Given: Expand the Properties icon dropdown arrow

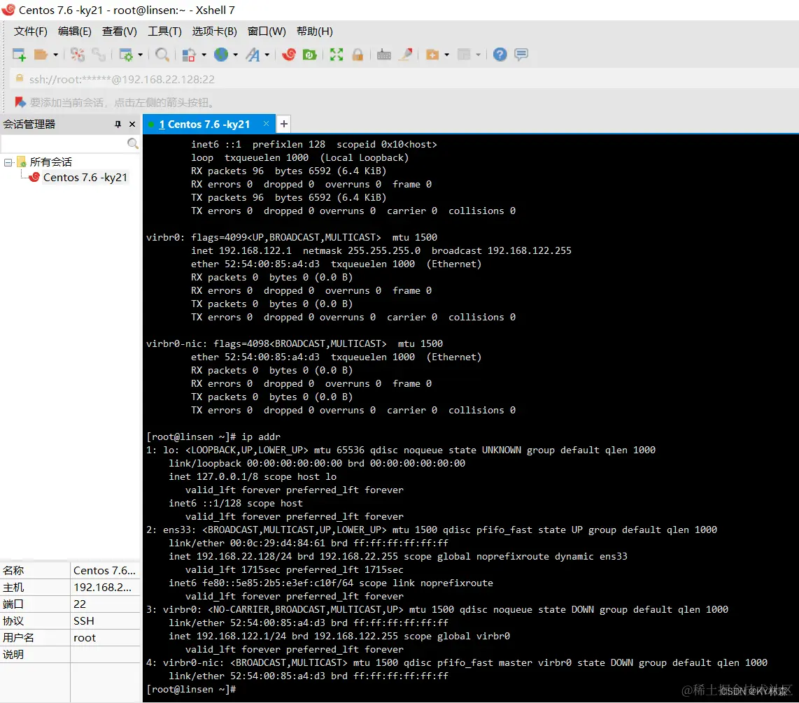Looking at the screenshot, I should [140, 55].
